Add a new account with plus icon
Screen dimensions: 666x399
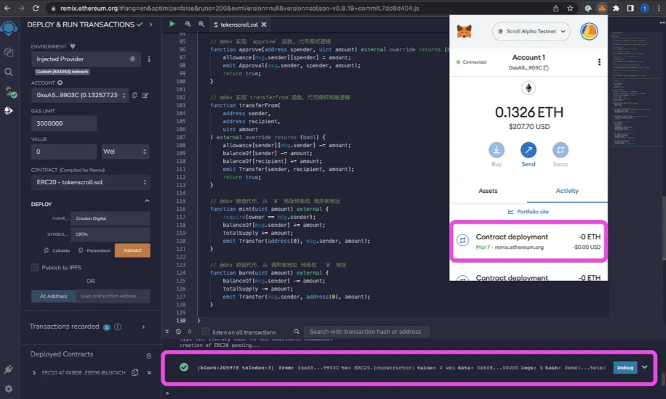click(x=60, y=82)
